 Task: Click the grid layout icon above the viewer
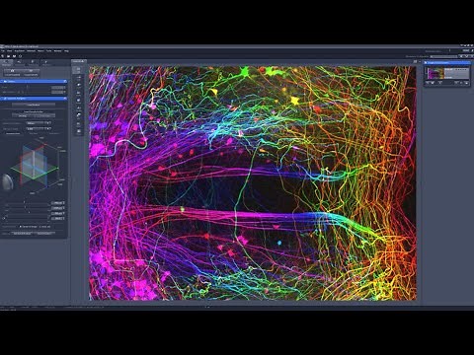(415, 61)
